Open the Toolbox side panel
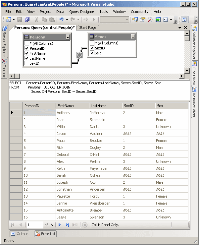 click(4, 68)
